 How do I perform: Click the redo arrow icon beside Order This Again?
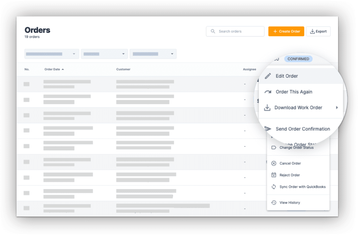(x=268, y=92)
